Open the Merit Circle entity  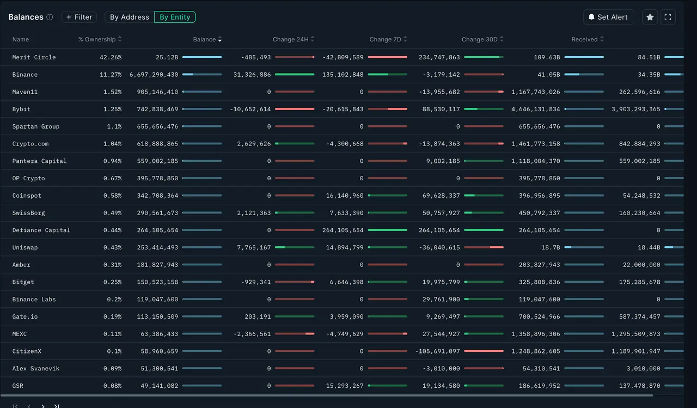(x=34, y=57)
